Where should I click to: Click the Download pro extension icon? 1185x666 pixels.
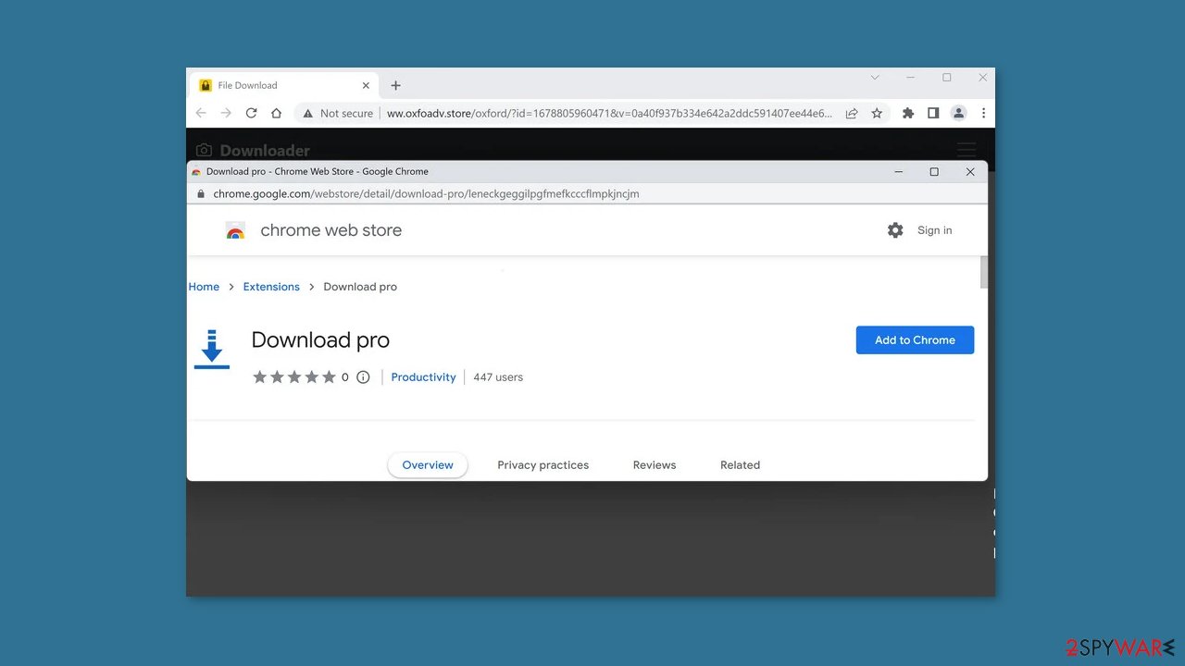[x=212, y=349]
